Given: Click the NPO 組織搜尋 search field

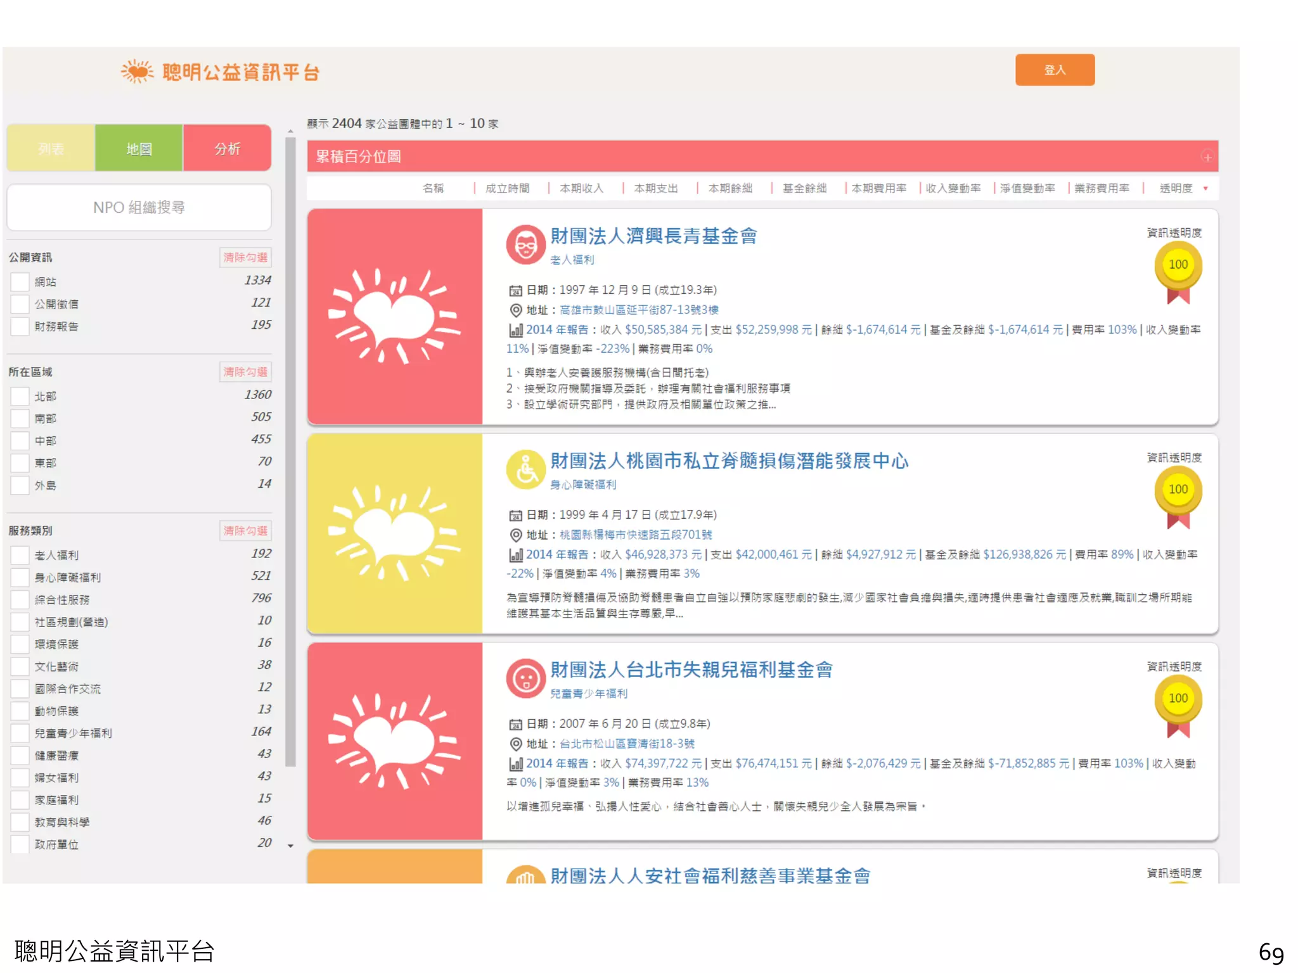Looking at the screenshot, I should (x=139, y=207).
